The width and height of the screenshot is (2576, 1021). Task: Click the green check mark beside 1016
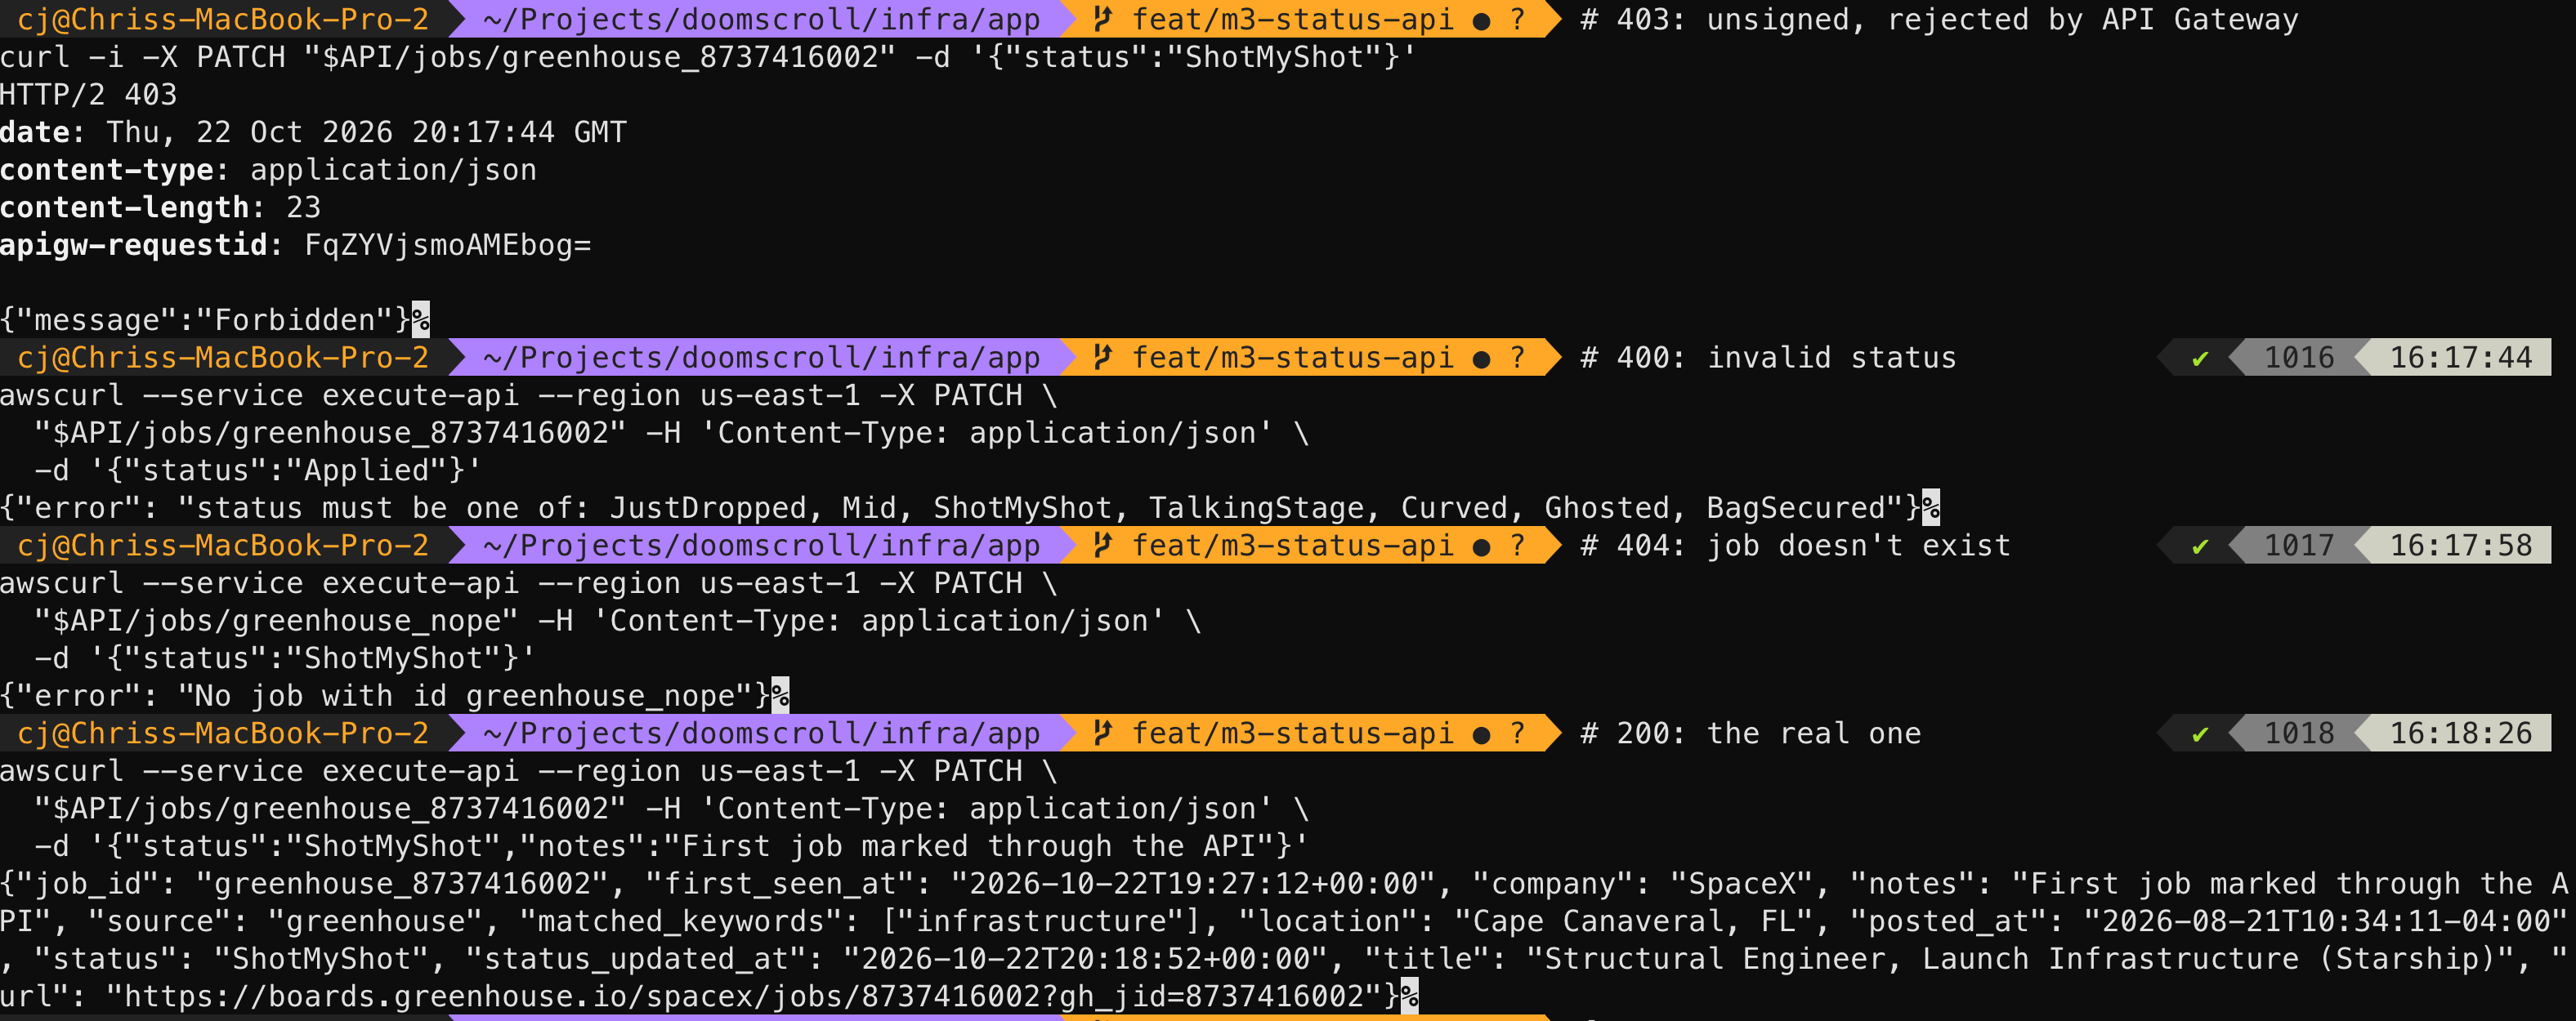pos(2200,358)
